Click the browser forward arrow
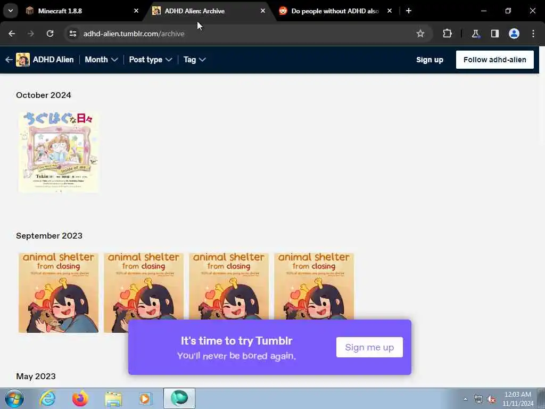This screenshot has height=409, width=545. click(30, 34)
